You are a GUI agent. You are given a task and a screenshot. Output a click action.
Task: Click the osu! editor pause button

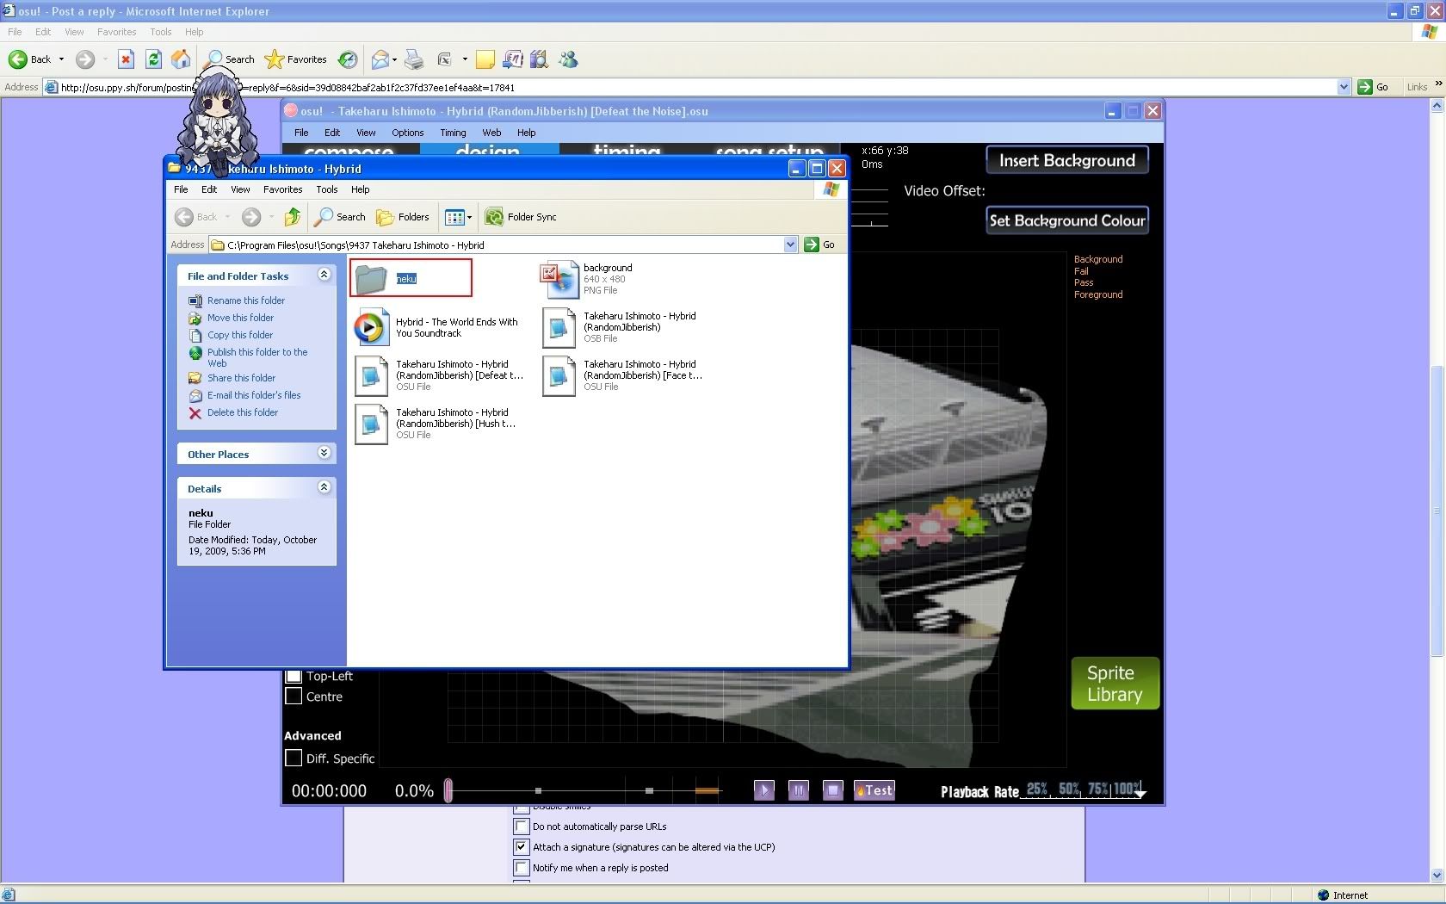798,790
